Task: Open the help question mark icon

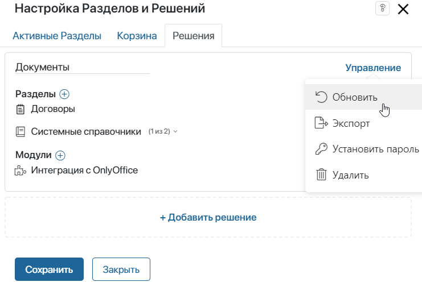Action: (382, 9)
